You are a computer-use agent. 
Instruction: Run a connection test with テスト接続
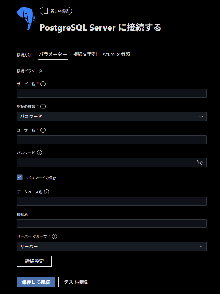click(x=76, y=282)
